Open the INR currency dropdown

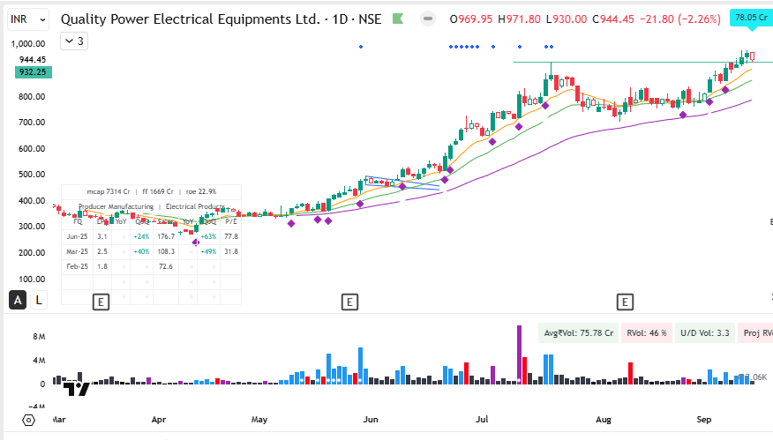coord(28,19)
